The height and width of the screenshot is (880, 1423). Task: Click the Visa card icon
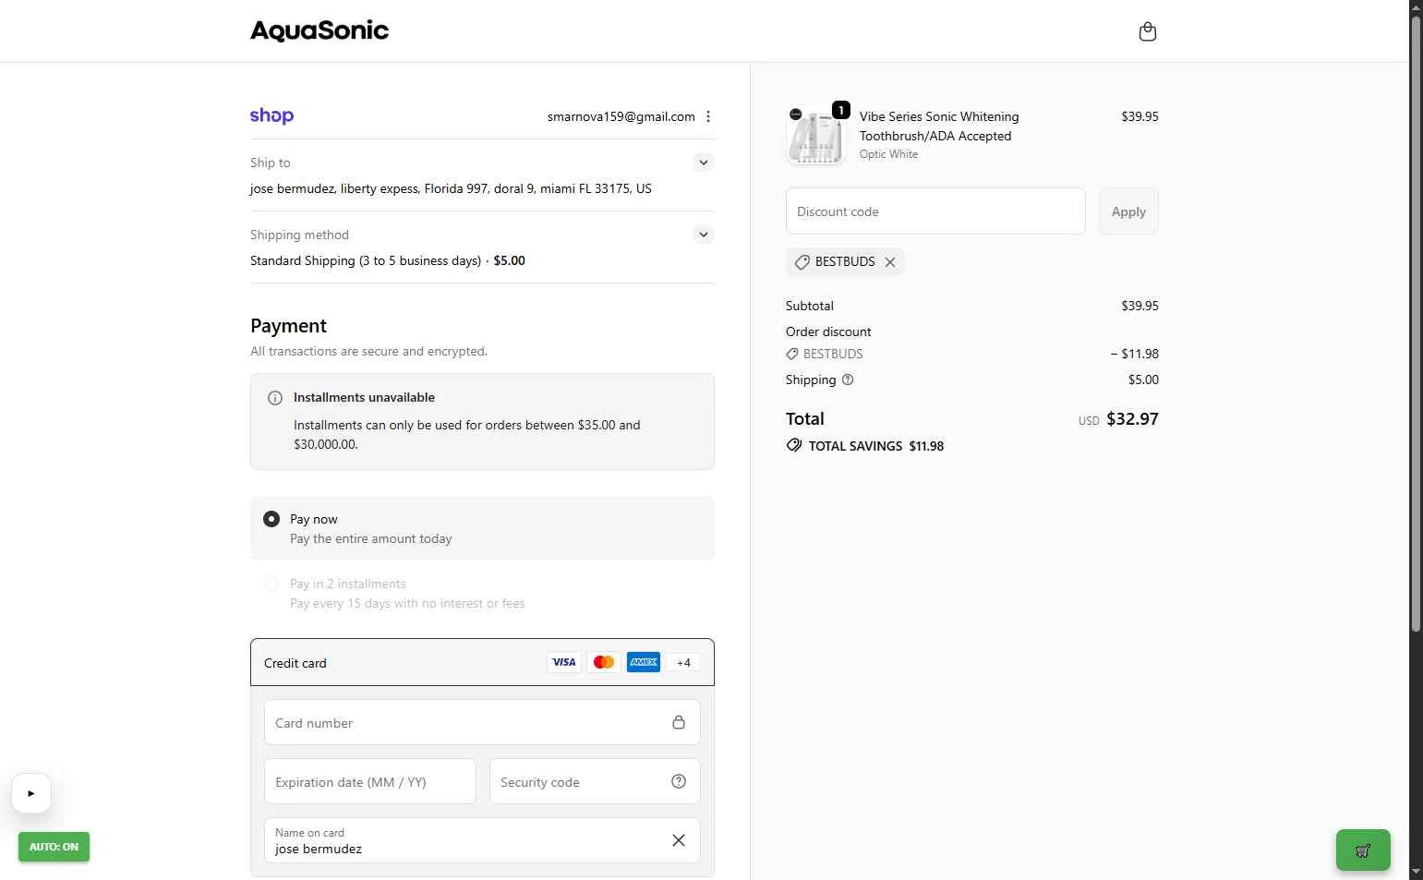click(x=564, y=662)
